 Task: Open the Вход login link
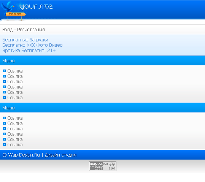coord(8,30)
